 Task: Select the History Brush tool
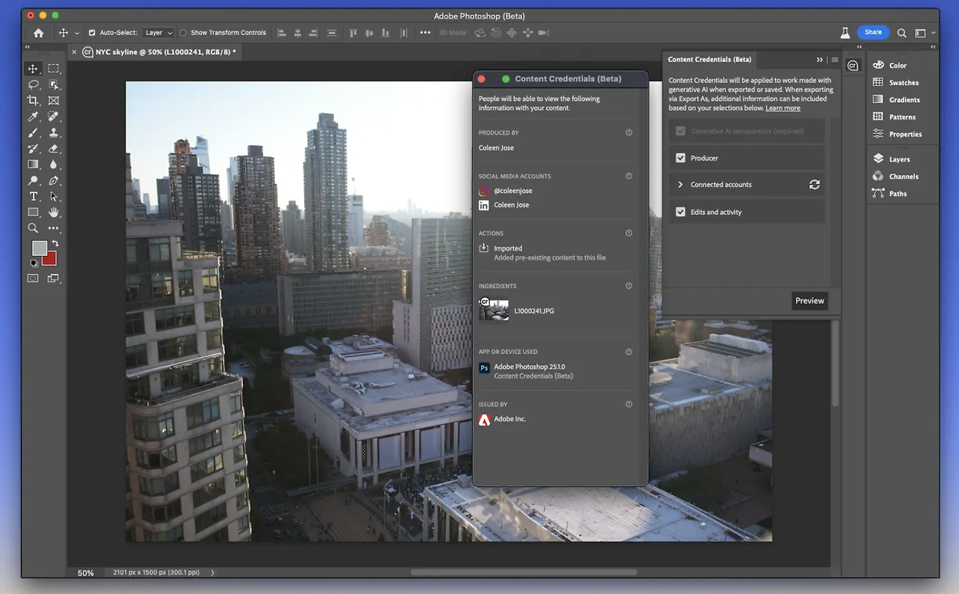coord(33,148)
